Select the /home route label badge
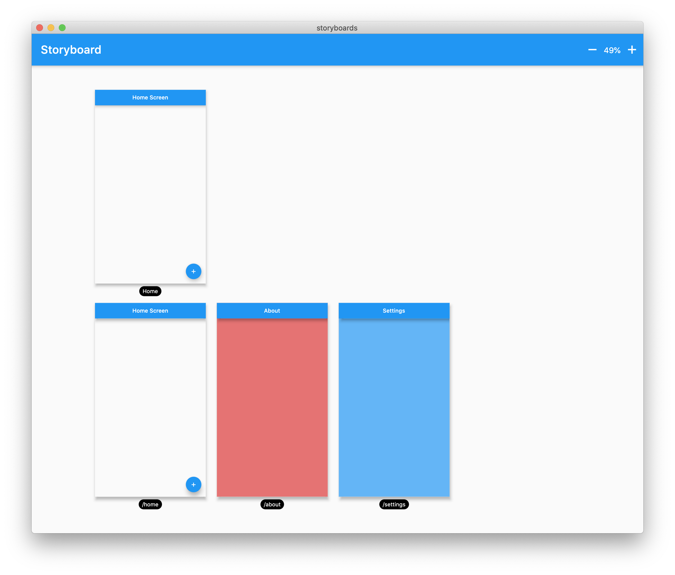Viewport: 675px width, 575px height. click(x=150, y=504)
